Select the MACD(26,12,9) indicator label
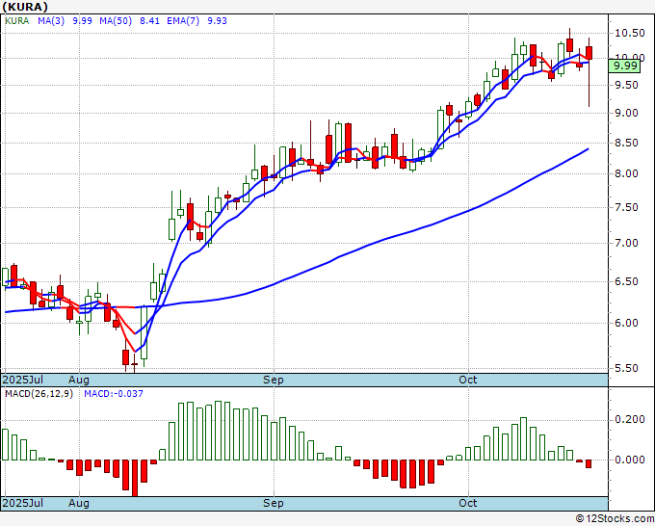Viewport: 655px width, 526px height. 39,394
